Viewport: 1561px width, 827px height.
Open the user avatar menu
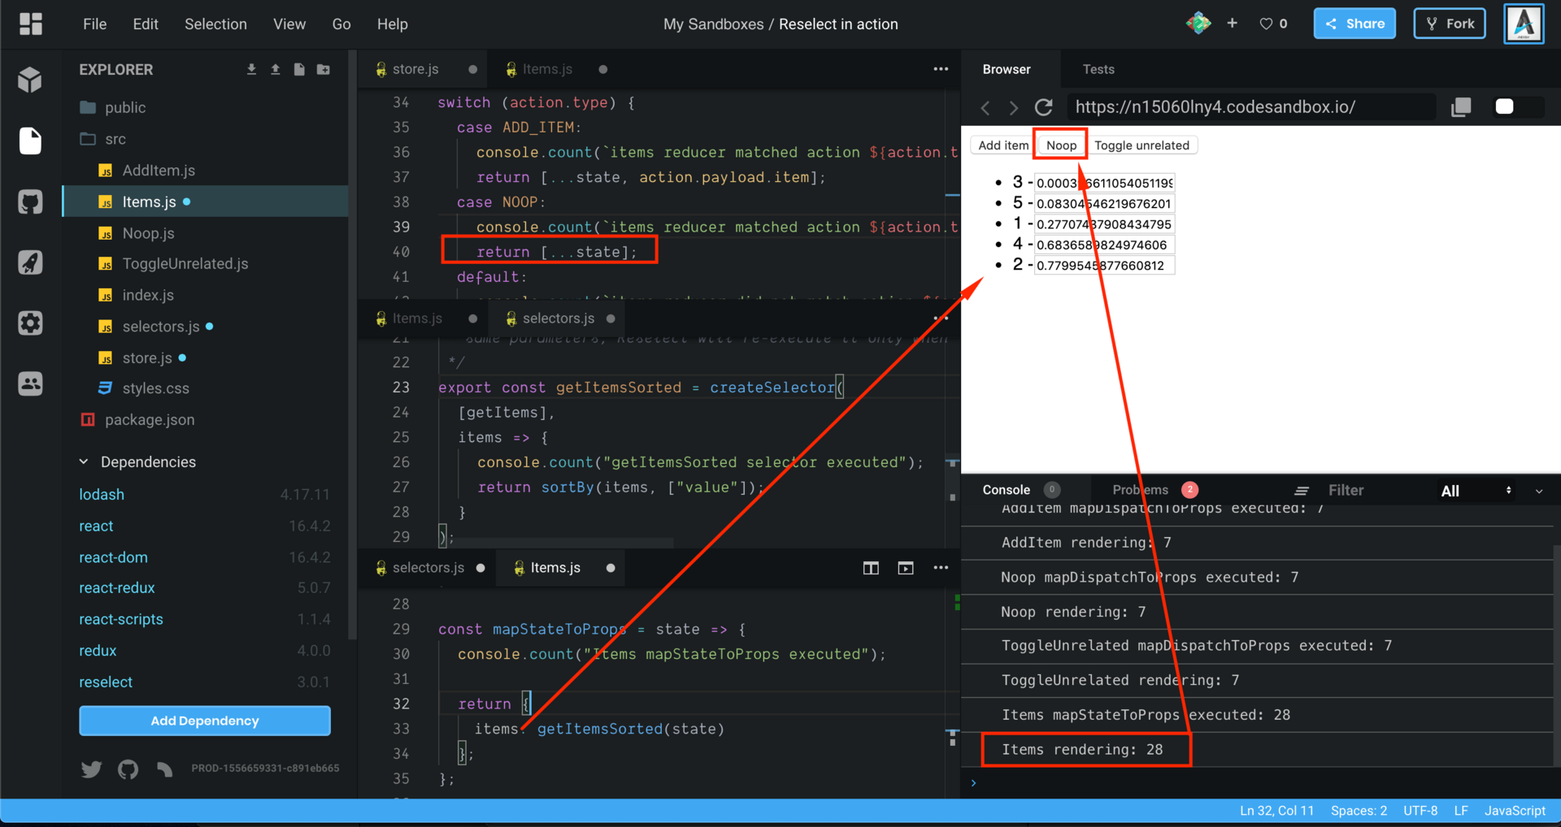pyautogui.click(x=1524, y=24)
